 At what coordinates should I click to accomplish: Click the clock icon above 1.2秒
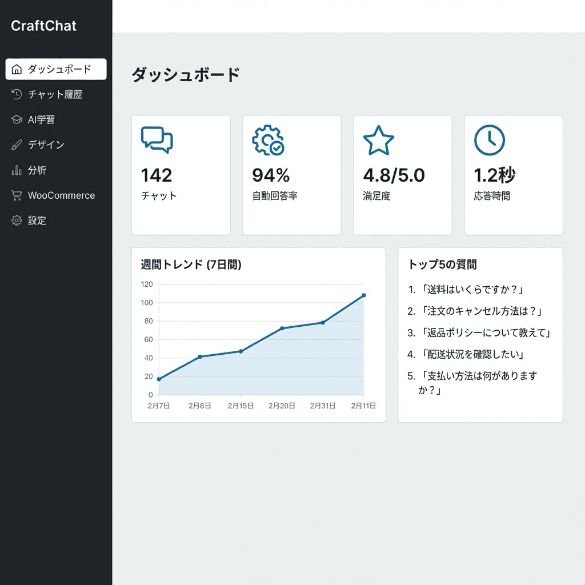click(489, 139)
